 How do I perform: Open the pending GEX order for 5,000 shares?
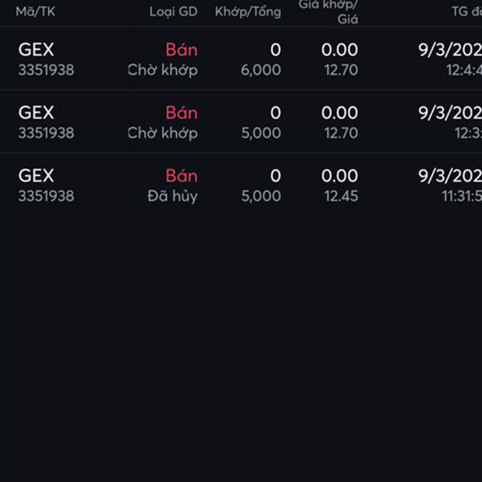coord(241,122)
